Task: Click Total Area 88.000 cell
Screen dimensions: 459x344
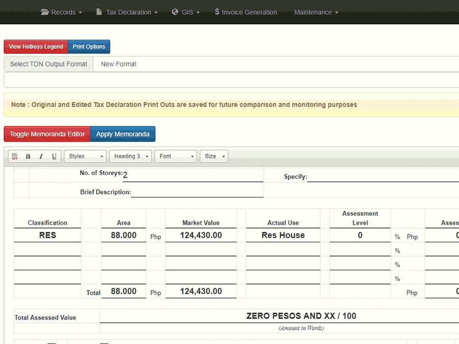Action: [x=124, y=291]
